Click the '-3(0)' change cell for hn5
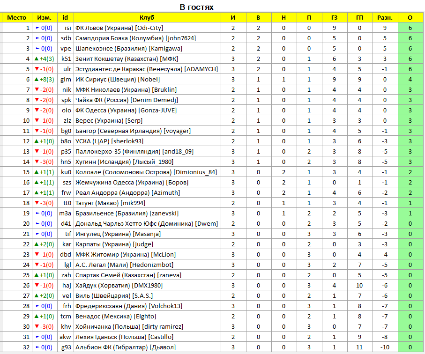This screenshot has height=354, width=425. point(45,162)
